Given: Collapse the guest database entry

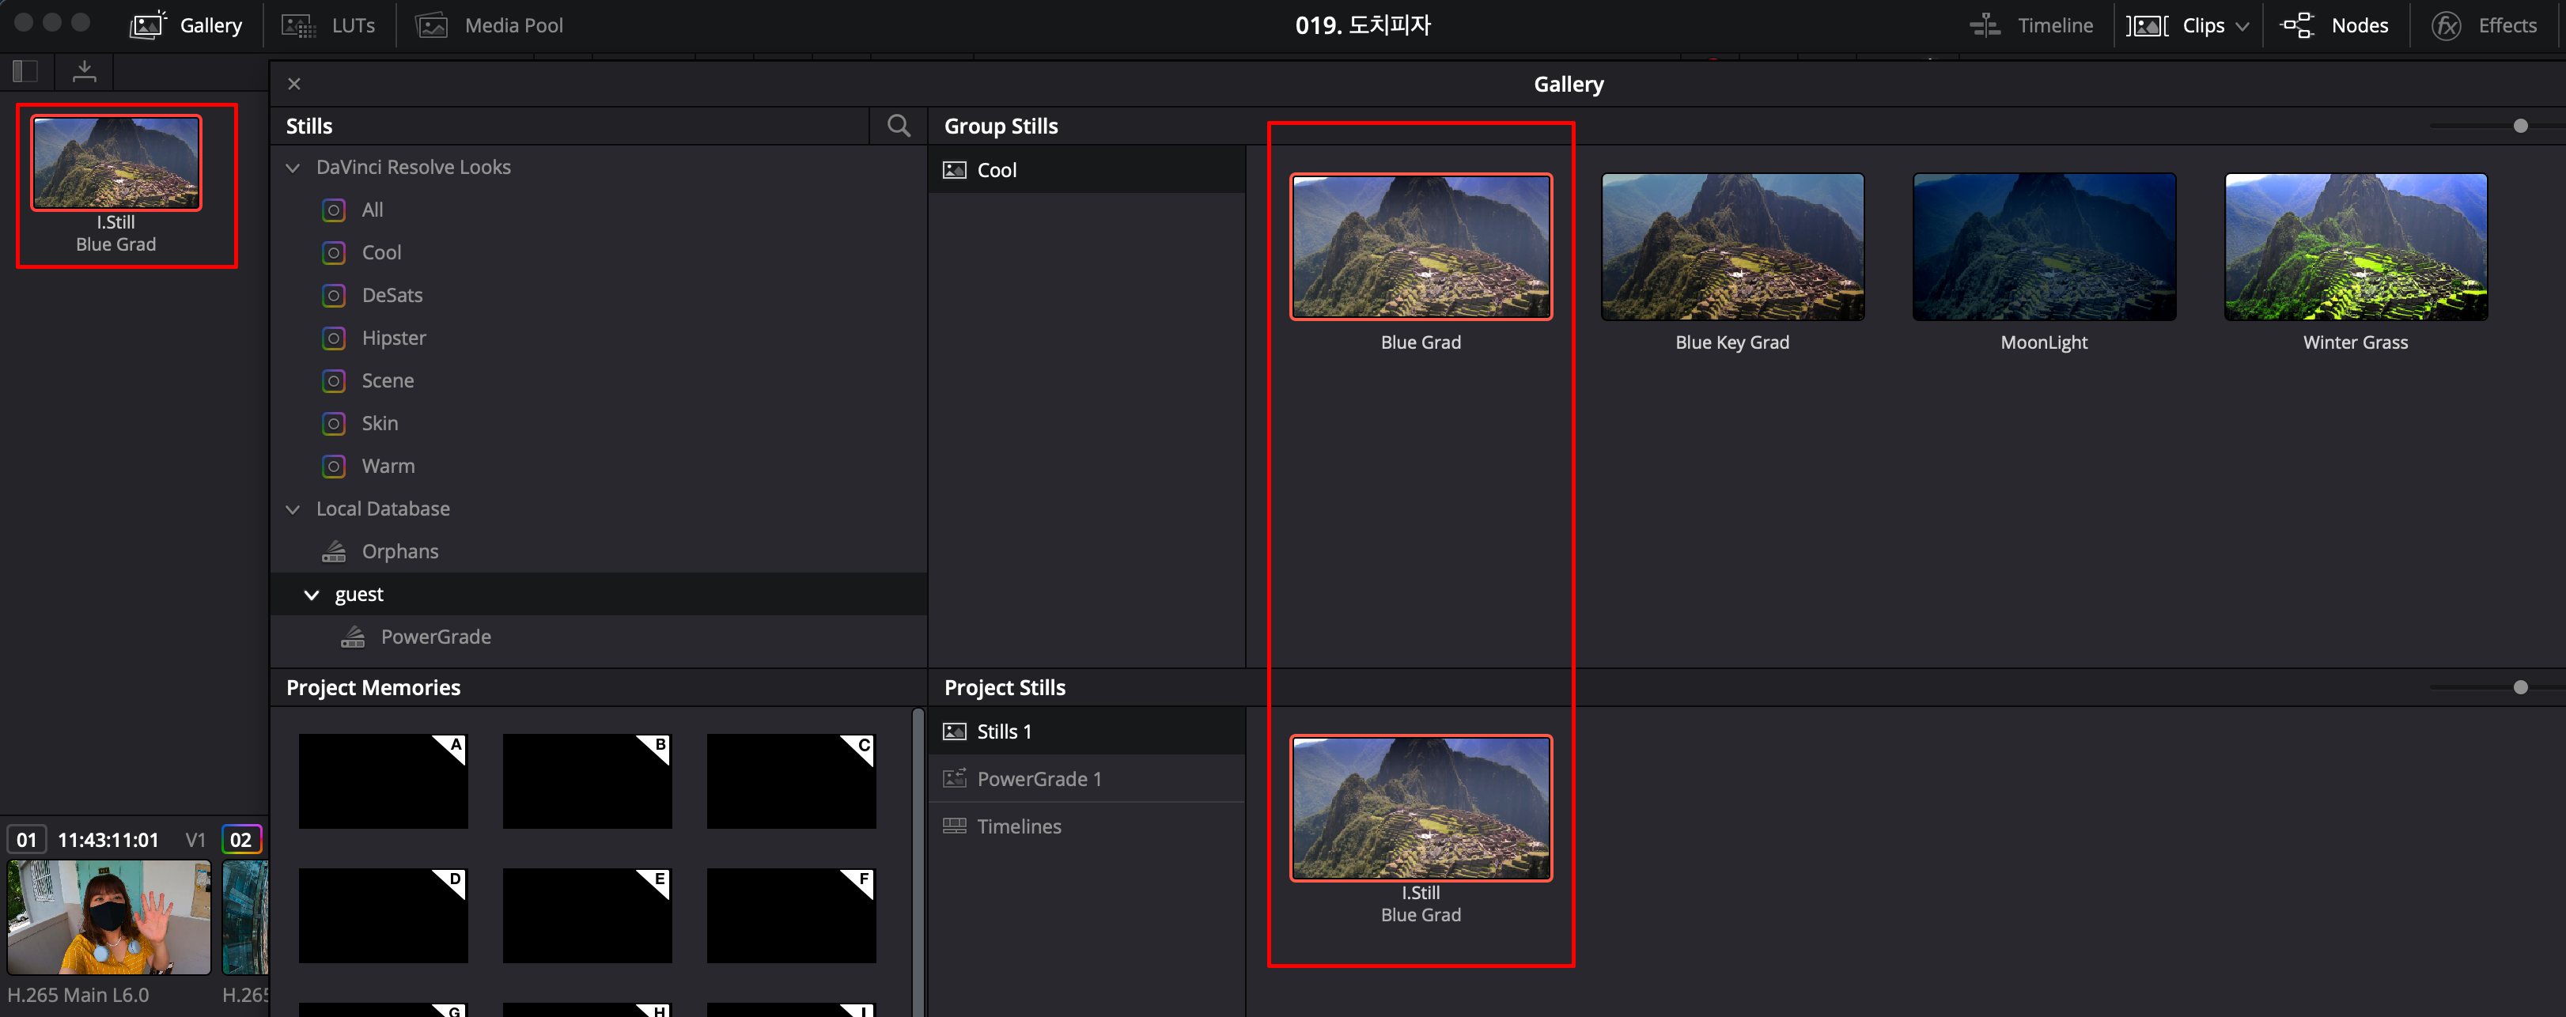Looking at the screenshot, I should click(312, 595).
